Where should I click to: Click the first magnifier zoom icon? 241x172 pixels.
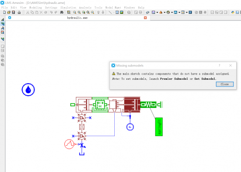click(x=74, y=12)
